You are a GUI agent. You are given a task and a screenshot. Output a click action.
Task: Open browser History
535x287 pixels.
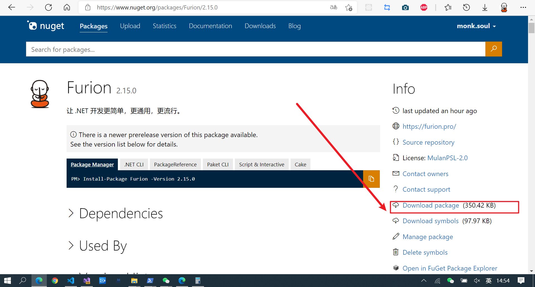[x=466, y=8]
